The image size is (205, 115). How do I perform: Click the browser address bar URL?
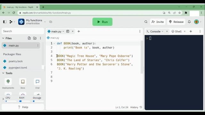pos(47,13)
